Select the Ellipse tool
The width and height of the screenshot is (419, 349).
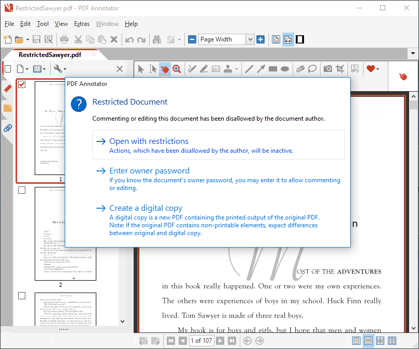[285, 69]
